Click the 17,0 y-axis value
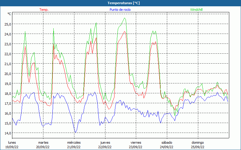The height and width of the screenshot is (150, 241). pos(8,103)
